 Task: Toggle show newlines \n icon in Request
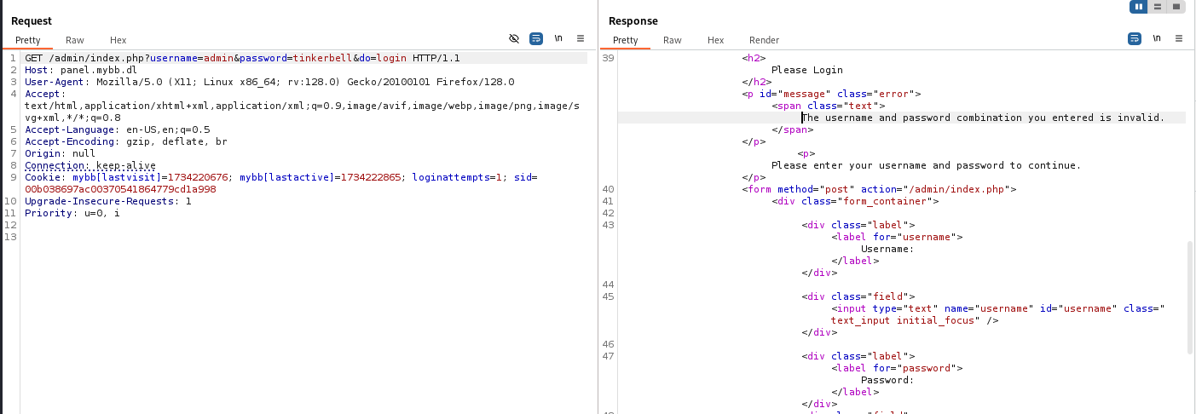click(558, 38)
